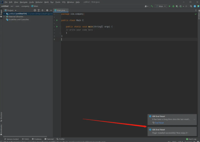Click the '// write your code here' comment
The width and height of the screenshot is (200, 142).
pos(79,30)
